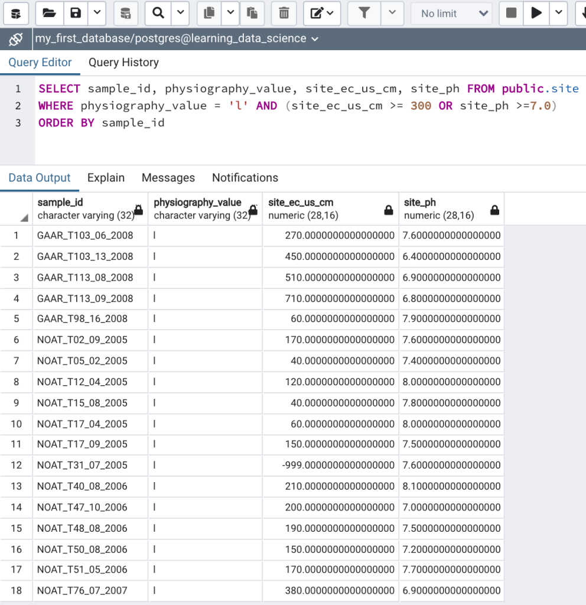Open the Messages tab

tap(168, 178)
